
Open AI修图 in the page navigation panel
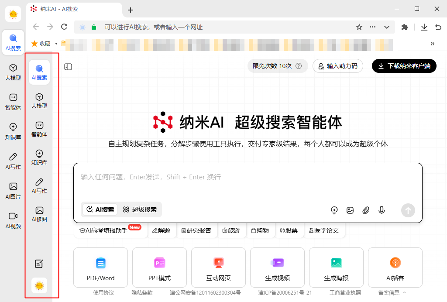(x=39, y=214)
